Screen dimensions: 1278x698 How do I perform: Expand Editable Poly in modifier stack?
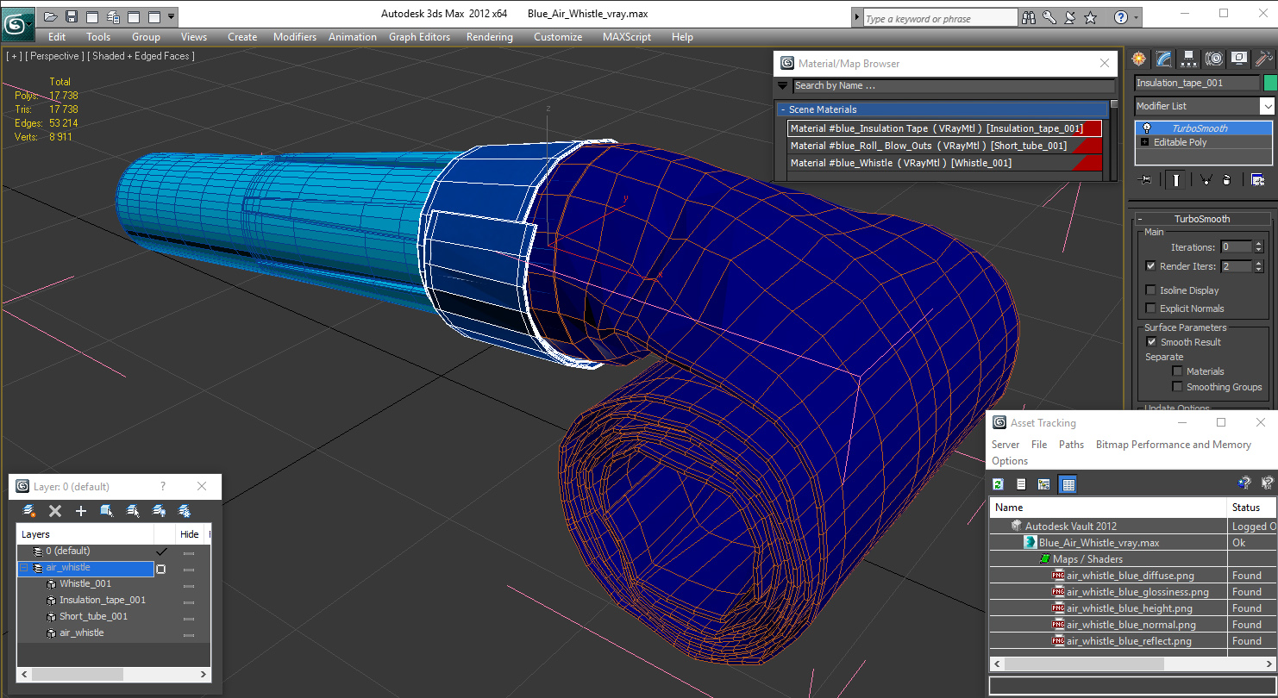point(1144,142)
